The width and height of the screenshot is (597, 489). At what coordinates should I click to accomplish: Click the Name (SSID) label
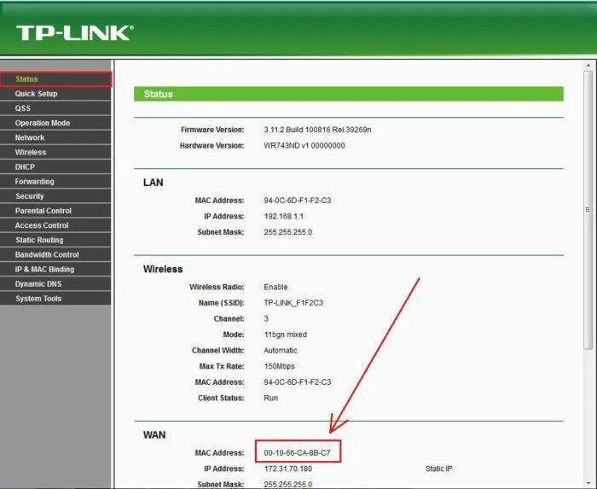point(221,303)
